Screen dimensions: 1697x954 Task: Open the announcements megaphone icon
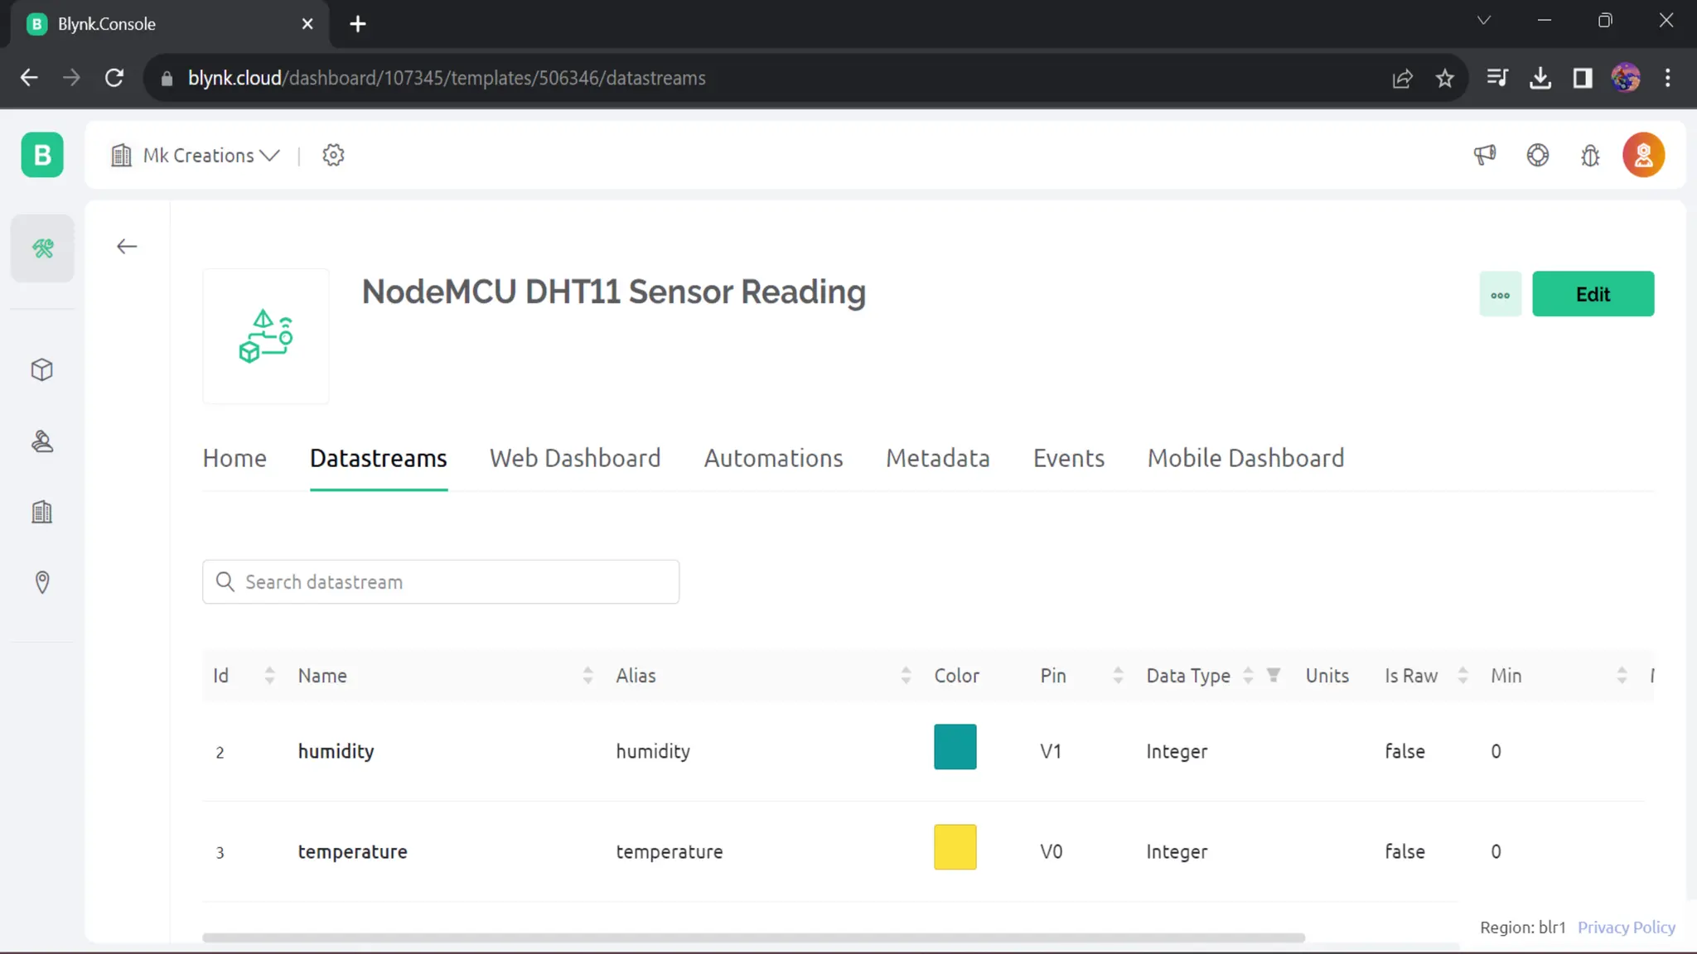pos(1485,155)
